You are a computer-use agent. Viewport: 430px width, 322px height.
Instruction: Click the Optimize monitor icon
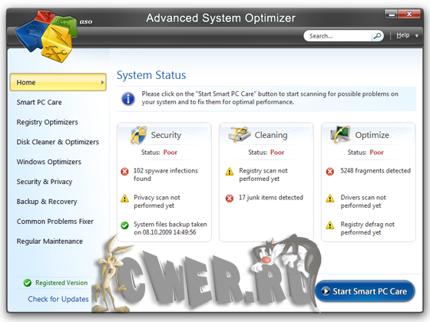[x=341, y=134]
